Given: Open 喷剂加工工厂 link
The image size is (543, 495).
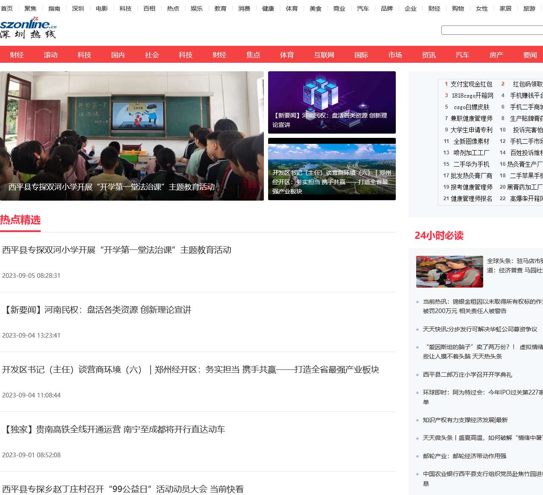Looking at the screenshot, I should (471, 153).
